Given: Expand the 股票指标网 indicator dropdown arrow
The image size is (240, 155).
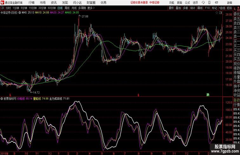Looking at the screenshot, I should click(x=2, y=99).
